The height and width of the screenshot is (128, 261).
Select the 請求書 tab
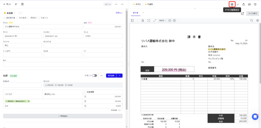click(x=136, y=13)
